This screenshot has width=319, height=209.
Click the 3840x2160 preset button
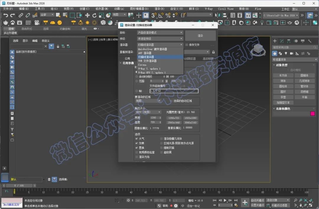191,123
